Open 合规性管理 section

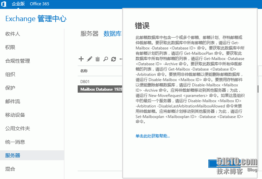(17, 61)
